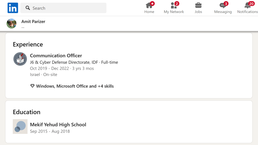Click the Mekif Yehud school placeholder logo

[20, 126]
